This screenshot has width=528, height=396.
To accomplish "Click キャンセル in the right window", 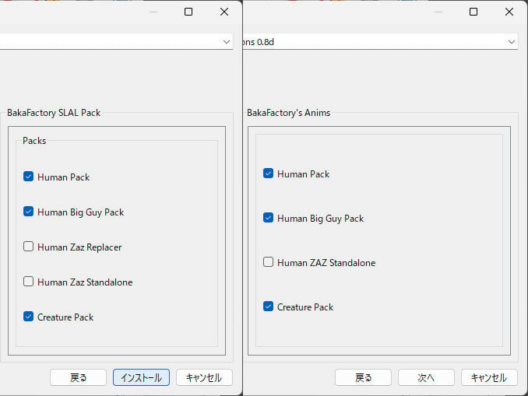I will [x=489, y=377].
